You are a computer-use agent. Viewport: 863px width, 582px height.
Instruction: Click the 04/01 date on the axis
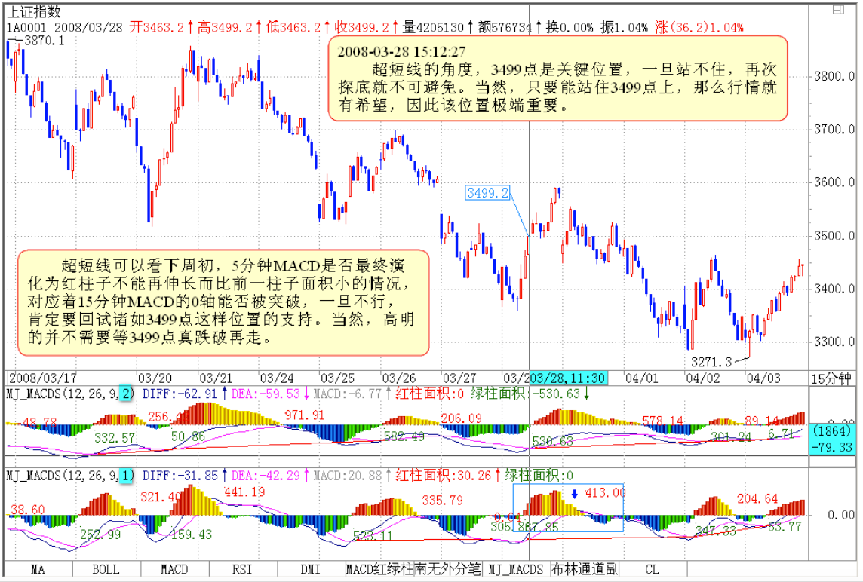click(x=642, y=378)
